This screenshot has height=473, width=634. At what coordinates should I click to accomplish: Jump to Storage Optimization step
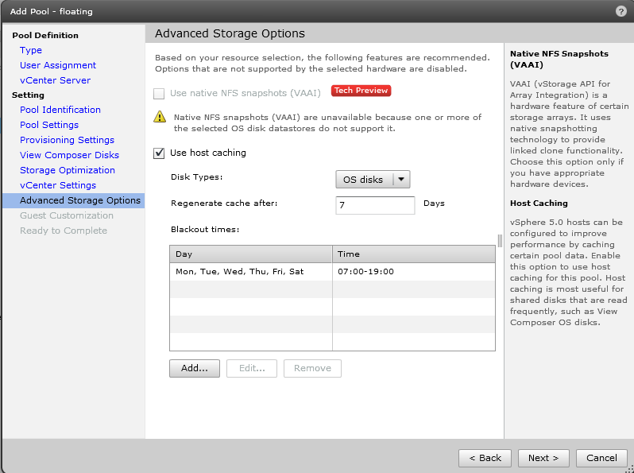[x=68, y=170]
